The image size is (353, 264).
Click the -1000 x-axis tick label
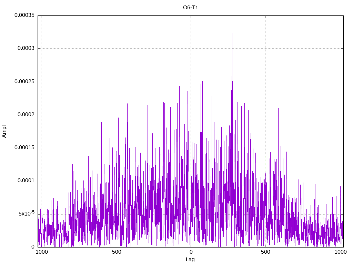(x=41, y=252)
